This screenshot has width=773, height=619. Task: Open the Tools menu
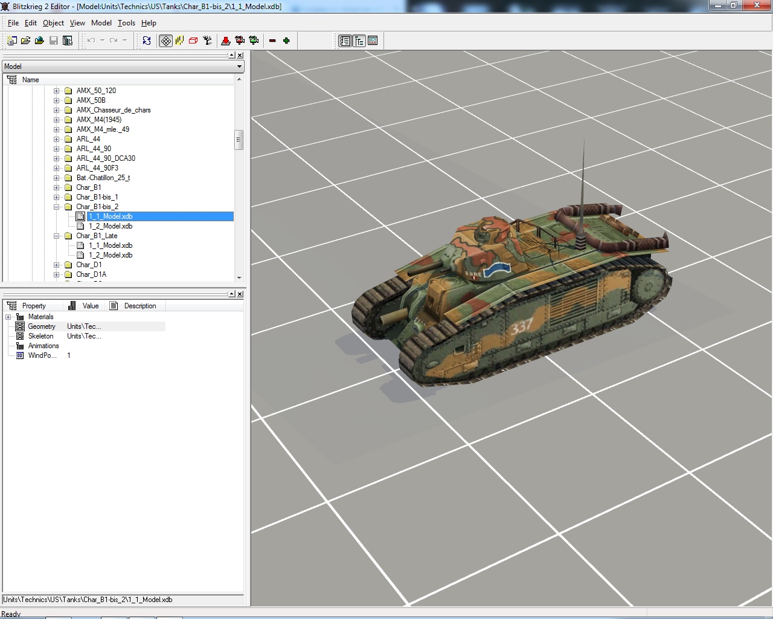[126, 23]
